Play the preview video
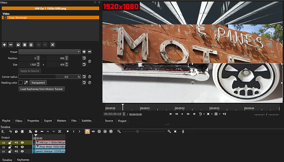The width and height of the screenshot is (284, 162). point(182,114)
